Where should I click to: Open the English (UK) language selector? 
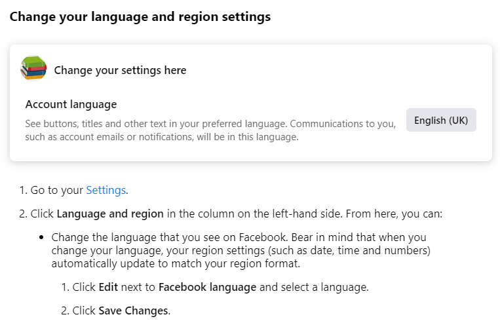(441, 121)
